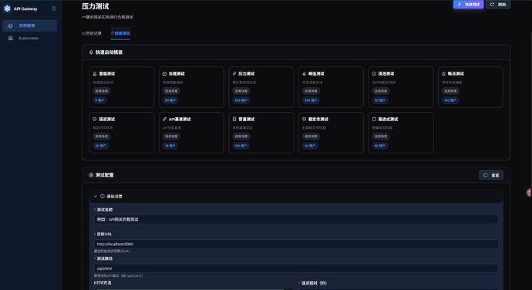The height and width of the screenshot is (290, 532).
Task: Focus the 测试名称 input field
Action: click(296, 219)
